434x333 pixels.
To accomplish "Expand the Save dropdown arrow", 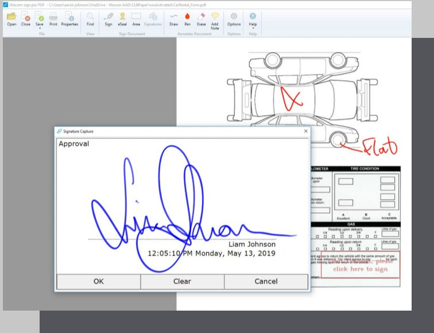I will pyautogui.click(x=40, y=28).
